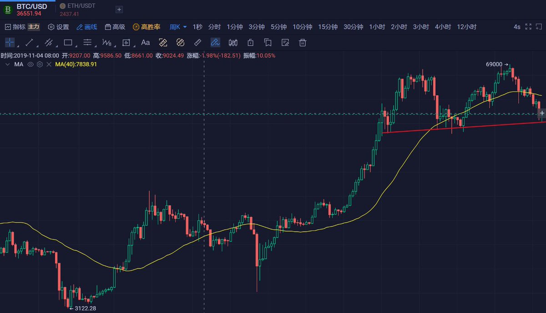Click the lock drawings icon

(250, 43)
